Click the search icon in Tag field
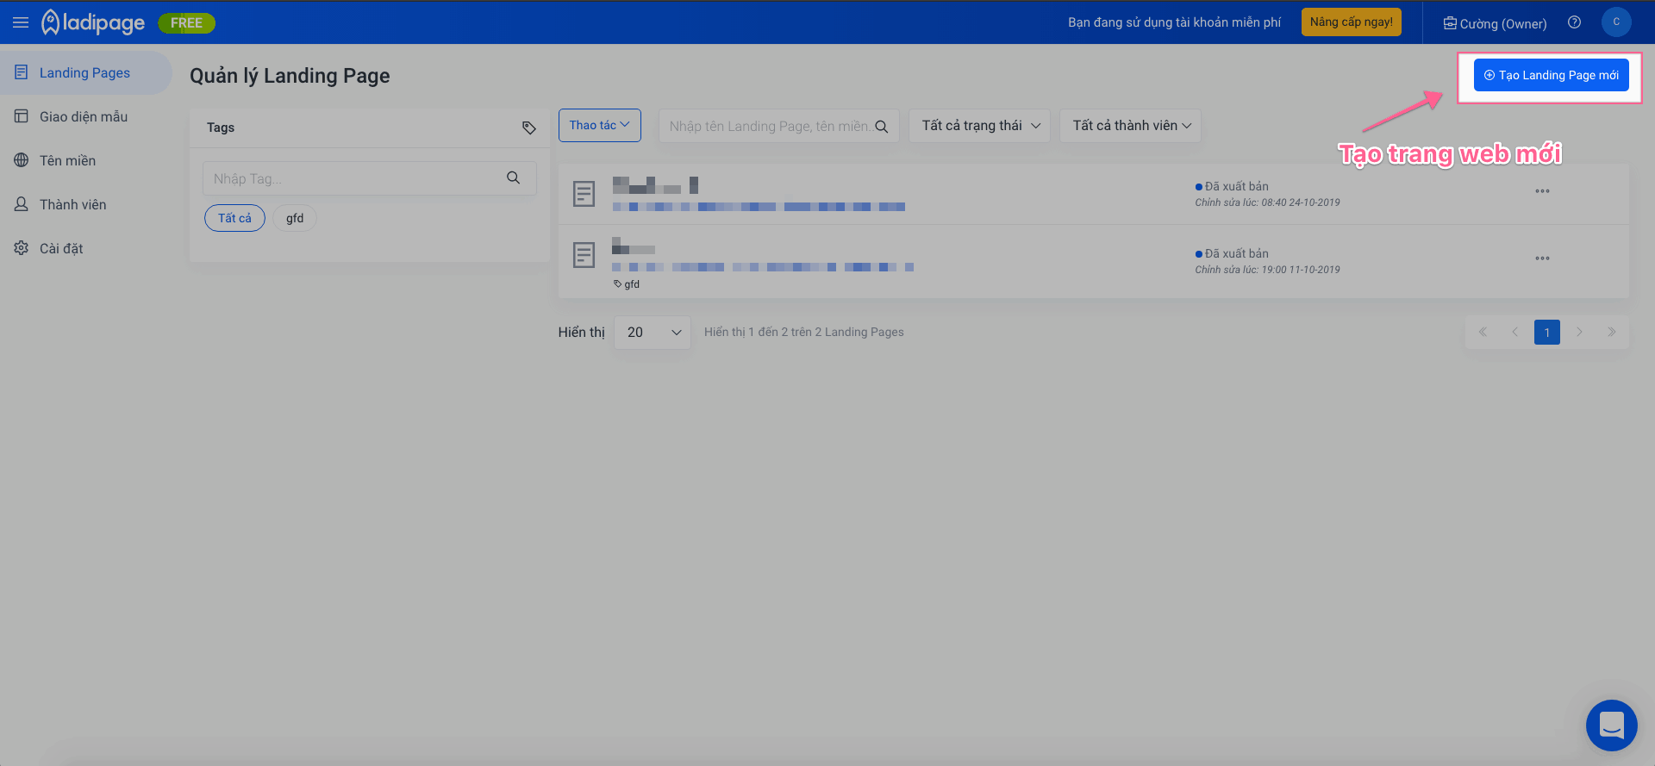This screenshot has width=1655, height=766. tap(514, 178)
